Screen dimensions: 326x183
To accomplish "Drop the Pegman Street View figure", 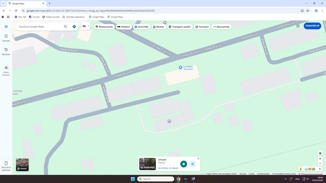I will click(300, 169).
